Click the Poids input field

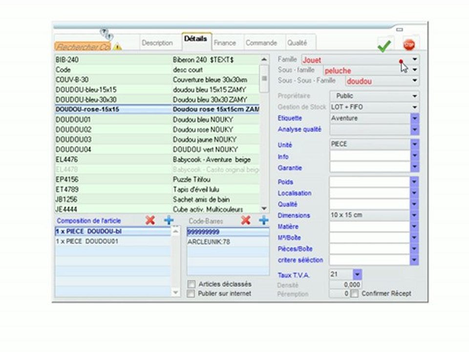pyautogui.click(x=370, y=182)
